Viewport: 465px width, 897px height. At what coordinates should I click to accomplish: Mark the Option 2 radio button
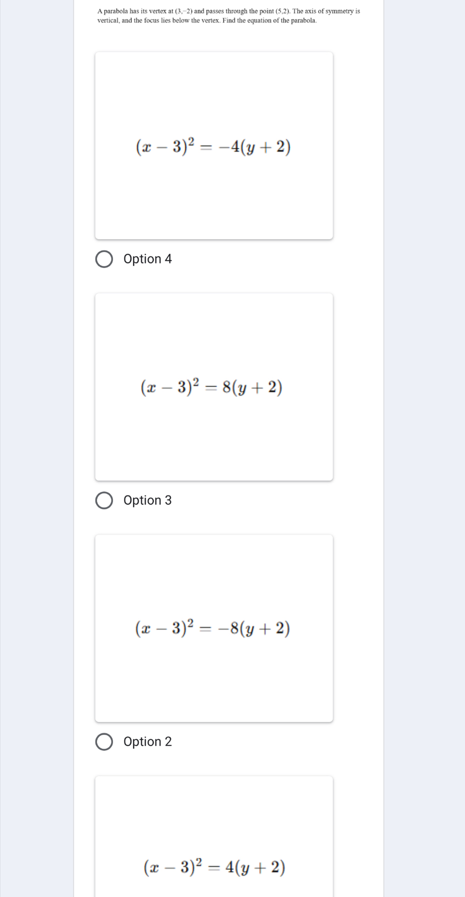point(103,742)
